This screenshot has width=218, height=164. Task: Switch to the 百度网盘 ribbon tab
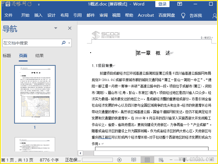point(167,15)
